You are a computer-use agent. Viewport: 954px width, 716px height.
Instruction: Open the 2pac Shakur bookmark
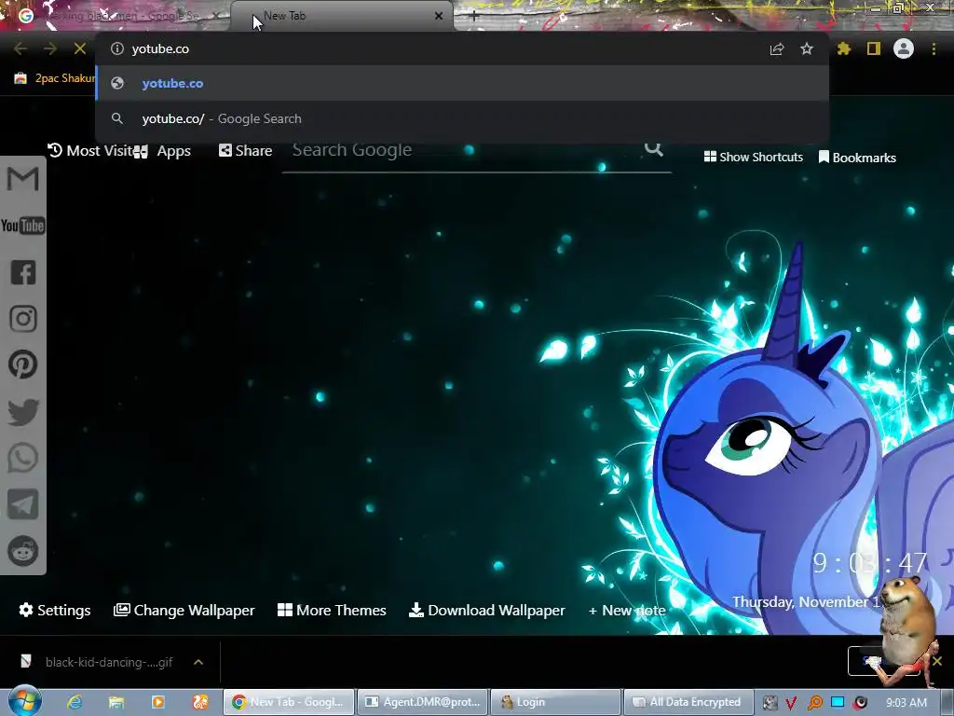[55, 78]
